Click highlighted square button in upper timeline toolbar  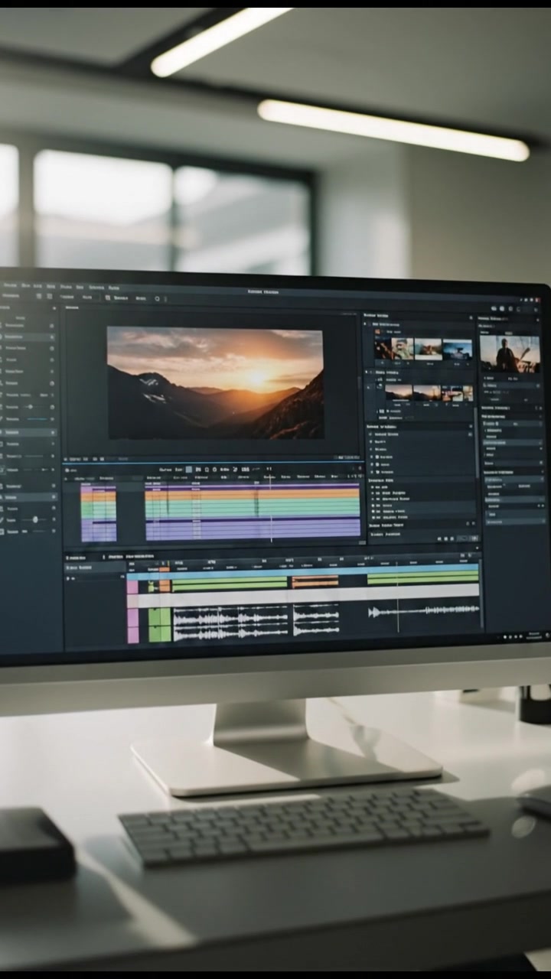click(188, 469)
